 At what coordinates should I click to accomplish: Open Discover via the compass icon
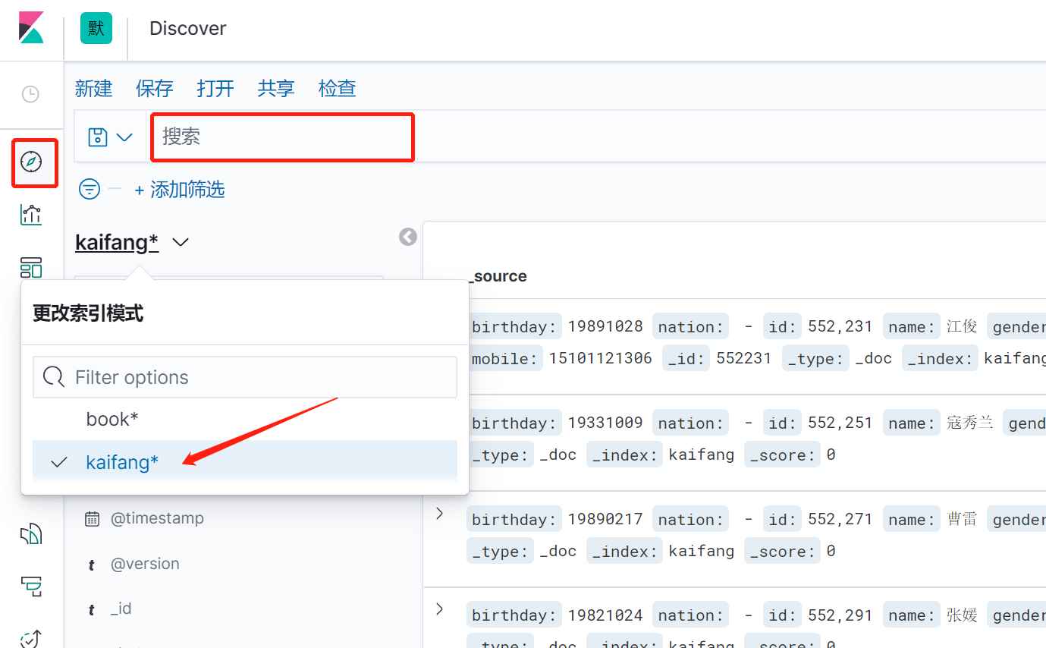tap(31, 162)
